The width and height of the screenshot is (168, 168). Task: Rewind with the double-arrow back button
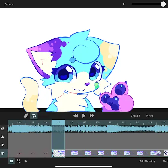[x=76, y=116]
